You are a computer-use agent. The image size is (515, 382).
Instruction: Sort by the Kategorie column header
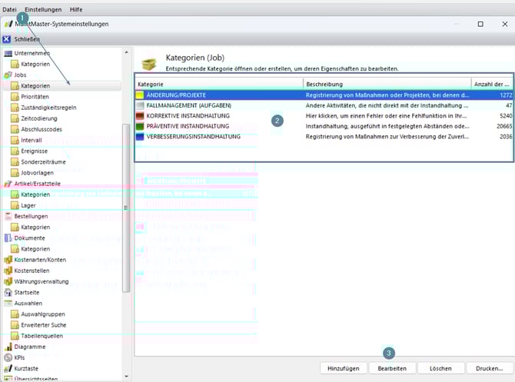tap(219, 83)
